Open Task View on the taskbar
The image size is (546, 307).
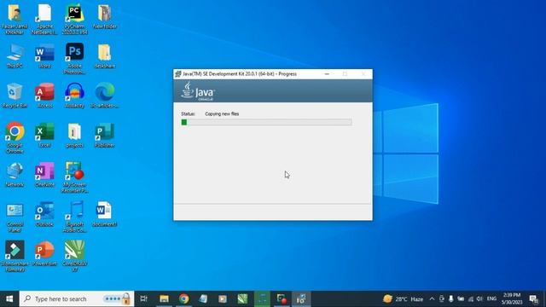click(144, 299)
